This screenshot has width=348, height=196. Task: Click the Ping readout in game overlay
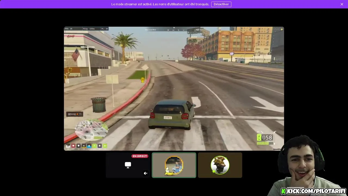[89, 29]
